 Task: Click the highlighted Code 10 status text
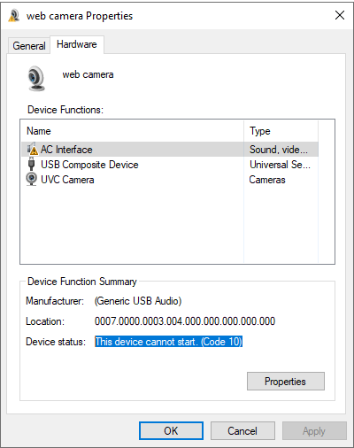[x=168, y=342]
